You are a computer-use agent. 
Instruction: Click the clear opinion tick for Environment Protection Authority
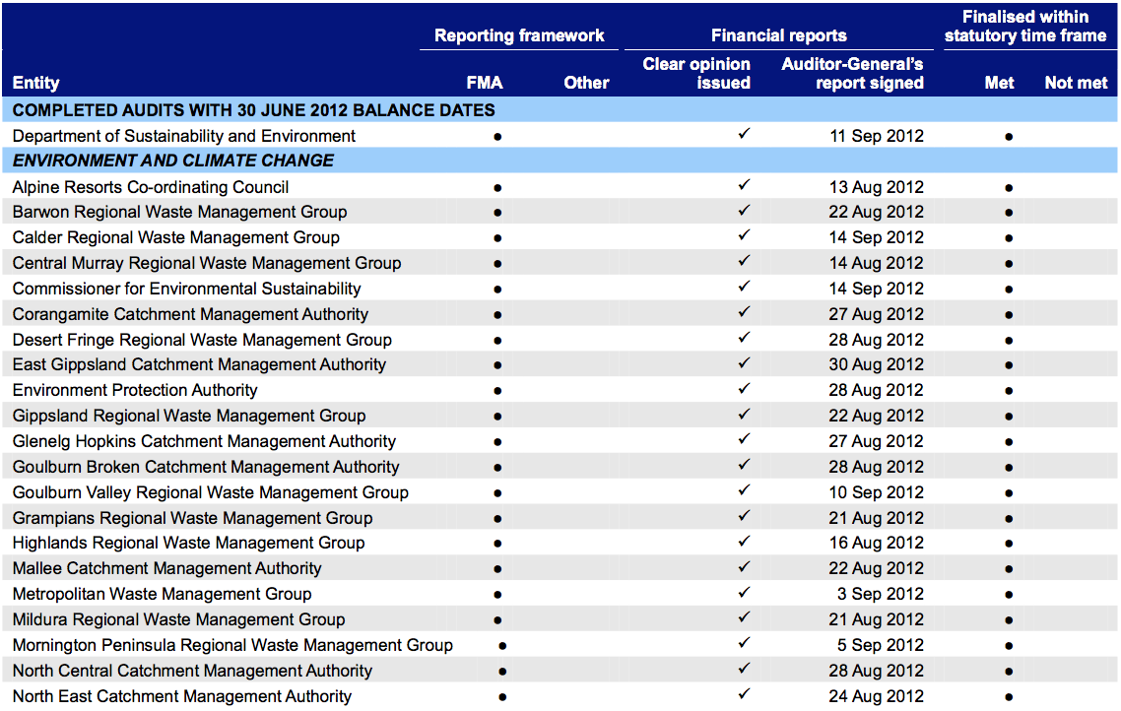[745, 388]
